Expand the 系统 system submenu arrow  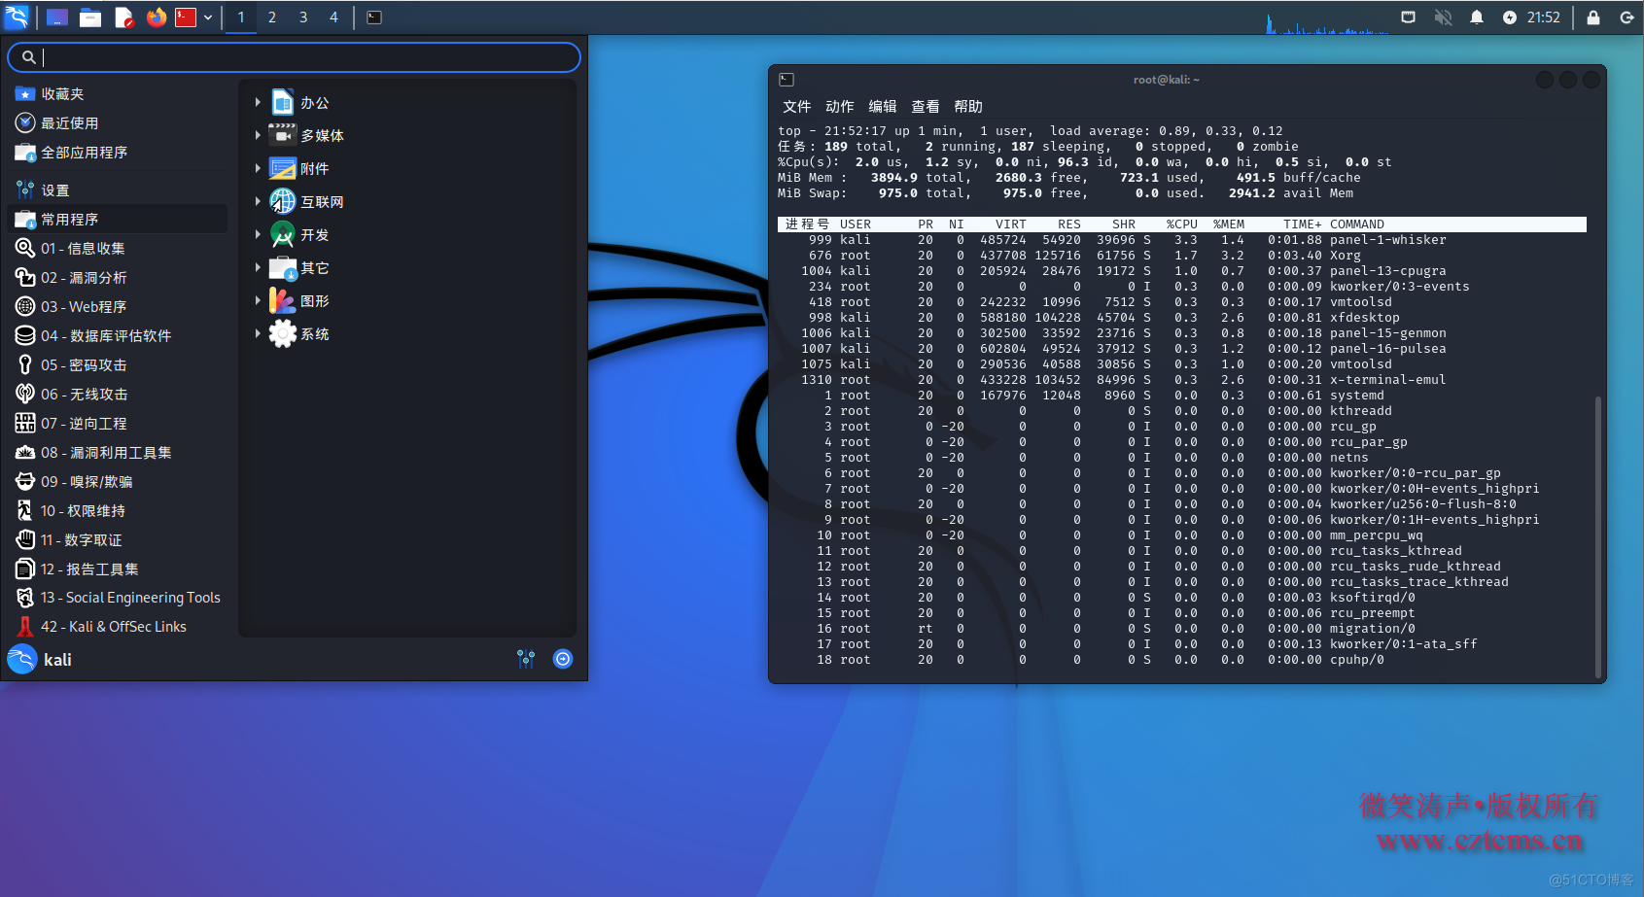click(258, 333)
